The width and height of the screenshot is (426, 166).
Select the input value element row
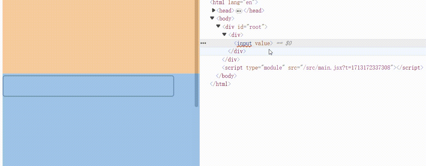coord(313,43)
